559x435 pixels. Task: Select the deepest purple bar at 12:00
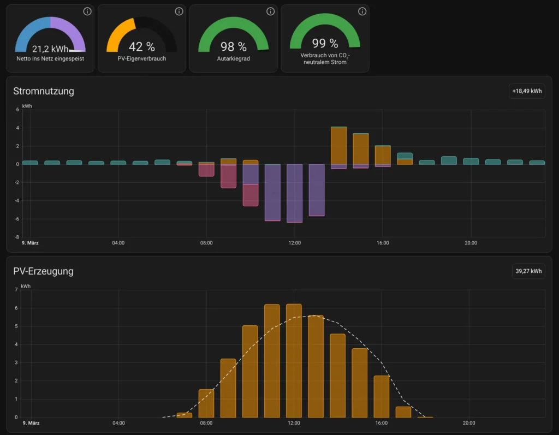[294, 193]
